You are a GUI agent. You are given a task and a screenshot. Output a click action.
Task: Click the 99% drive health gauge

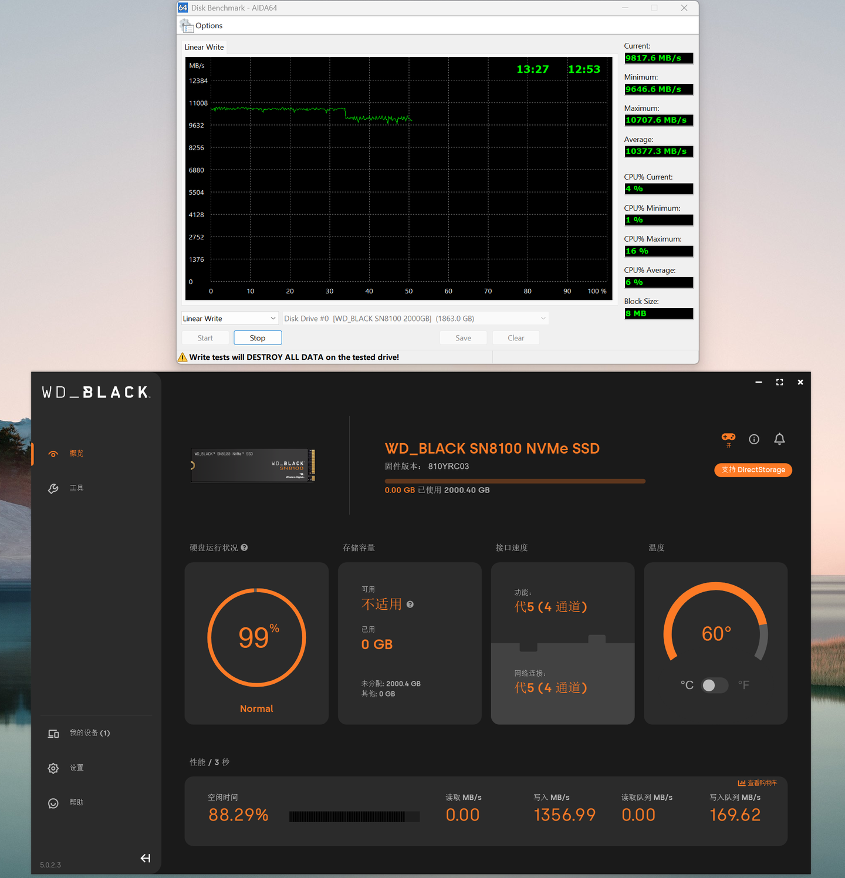click(256, 637)
